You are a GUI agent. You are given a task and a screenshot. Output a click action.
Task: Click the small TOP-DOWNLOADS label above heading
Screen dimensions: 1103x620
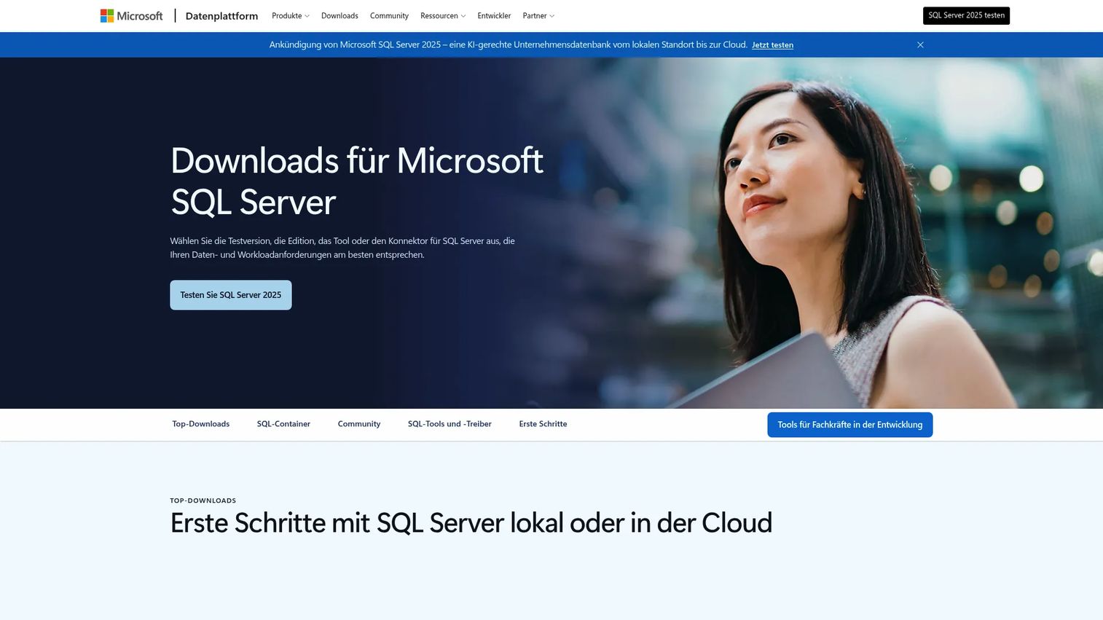(203, 501)
